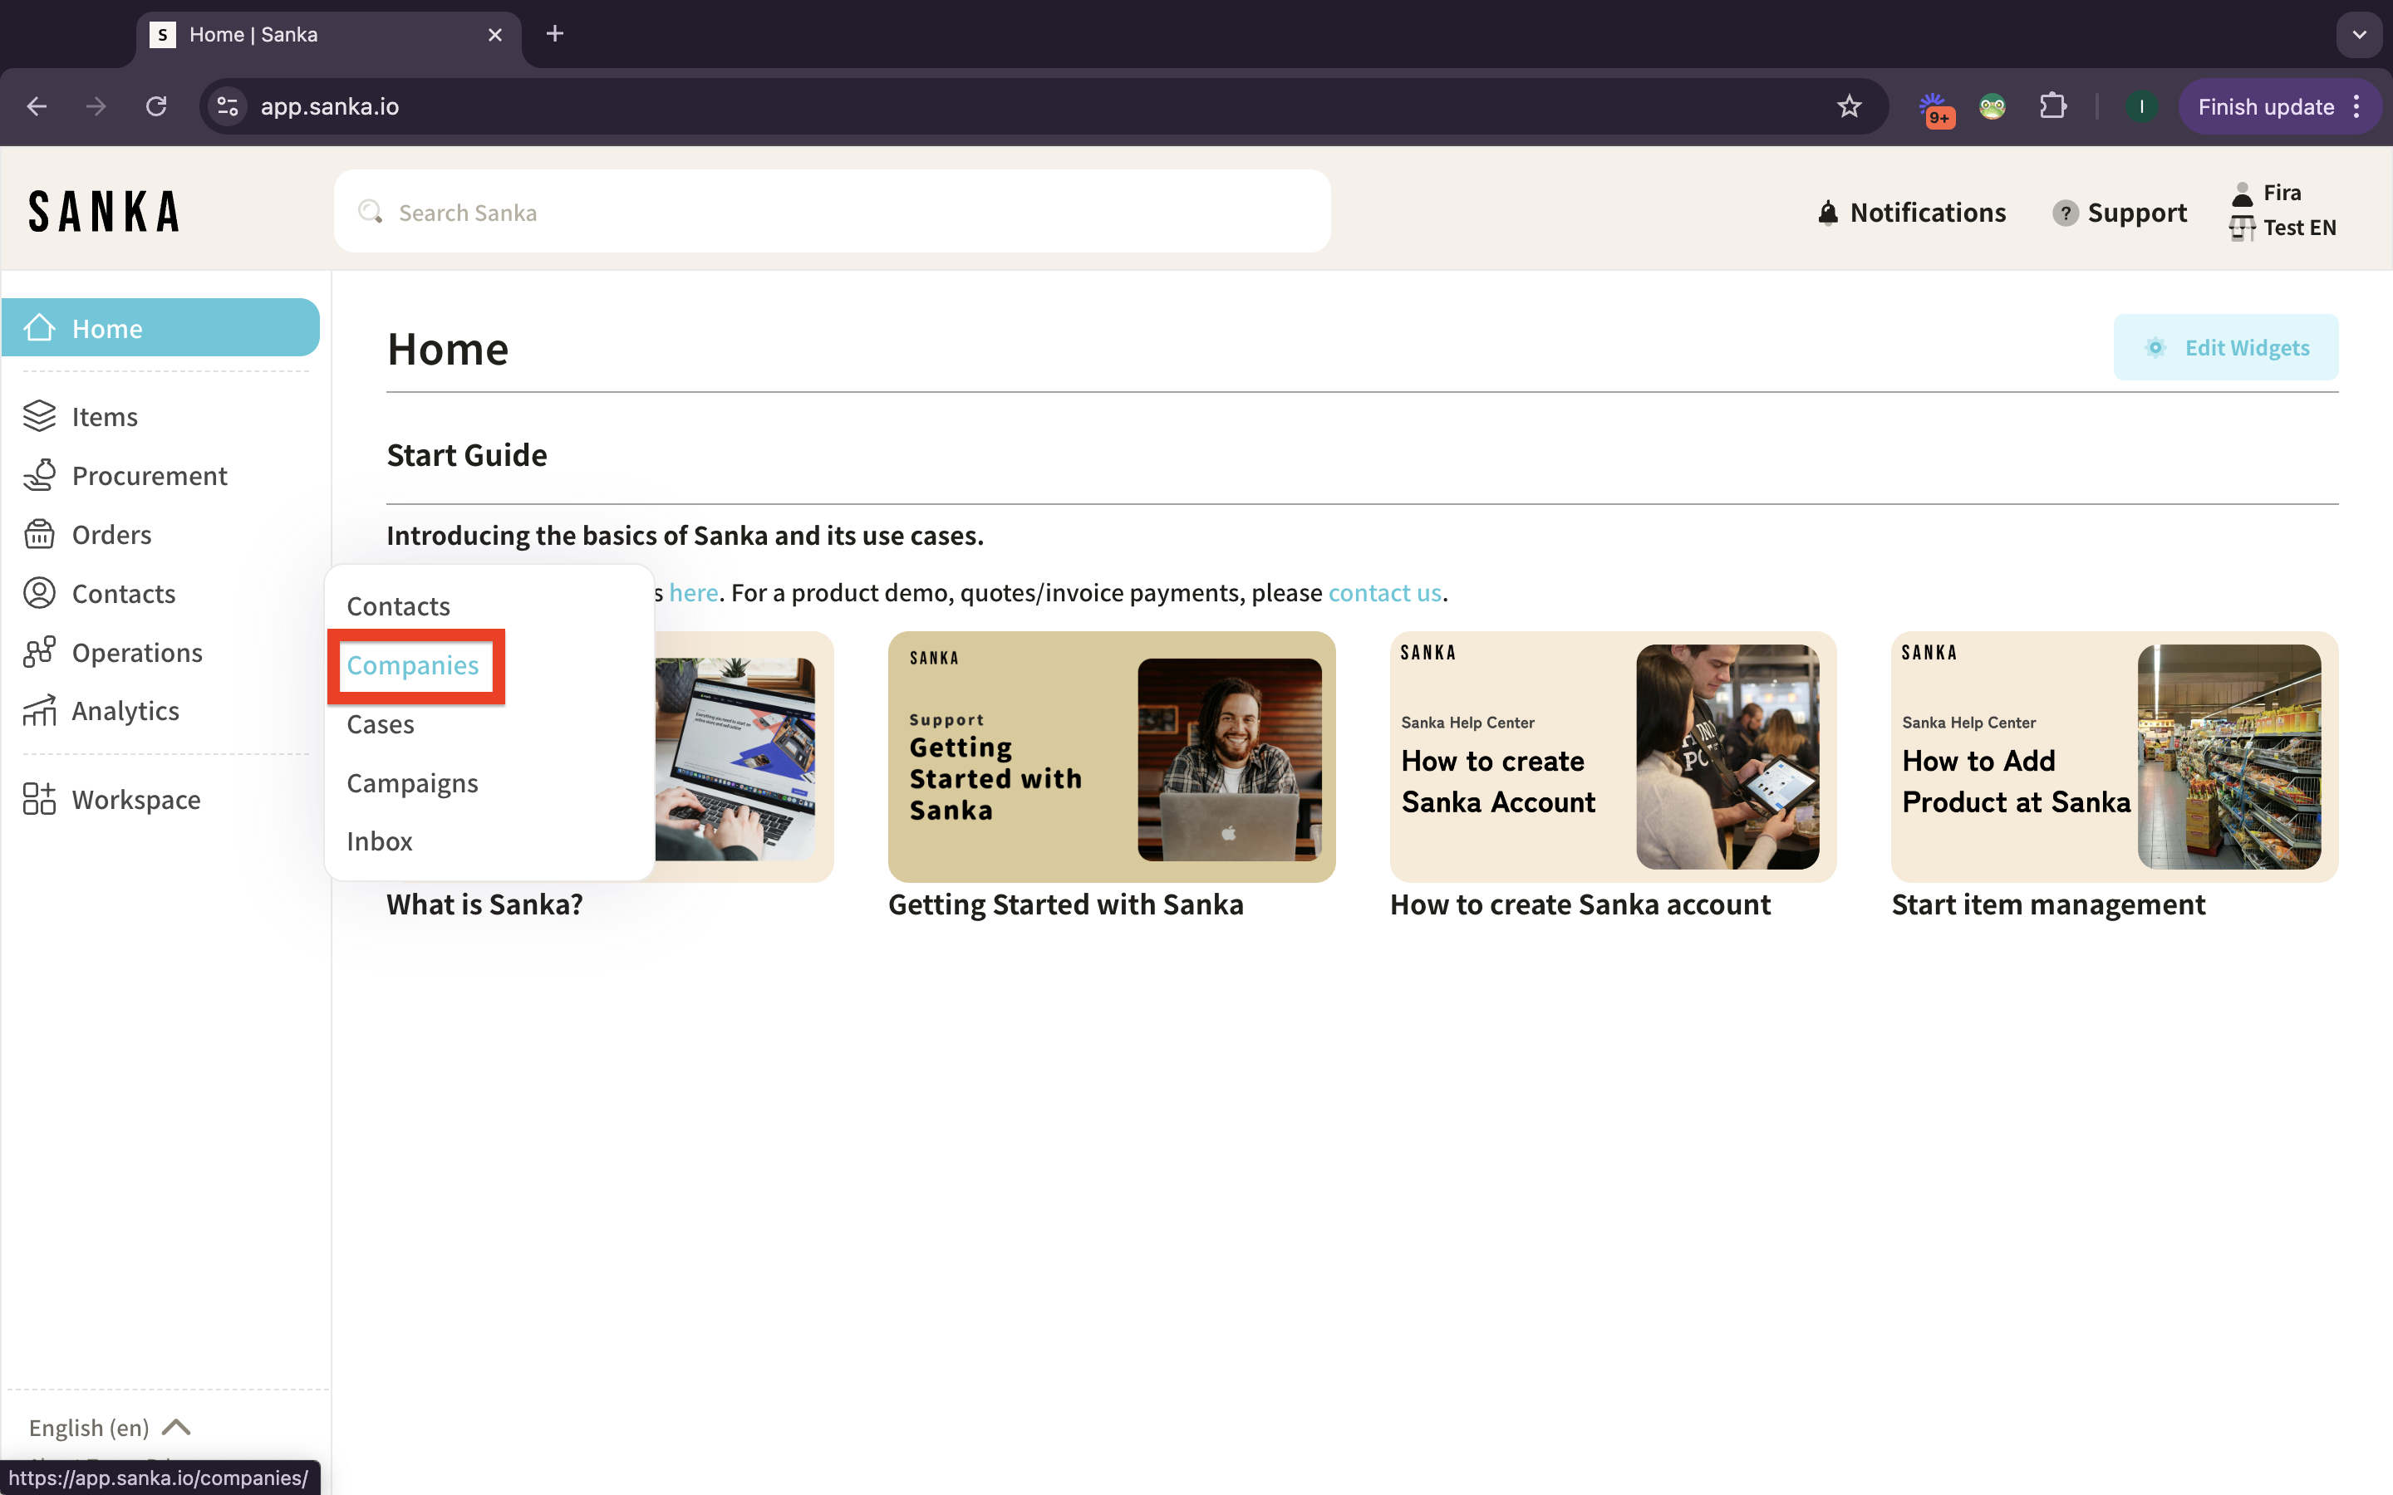Click the Operations icon in sidebar
The width and height of the screenshot is (2393, 1495).
[x=40, y=653]
